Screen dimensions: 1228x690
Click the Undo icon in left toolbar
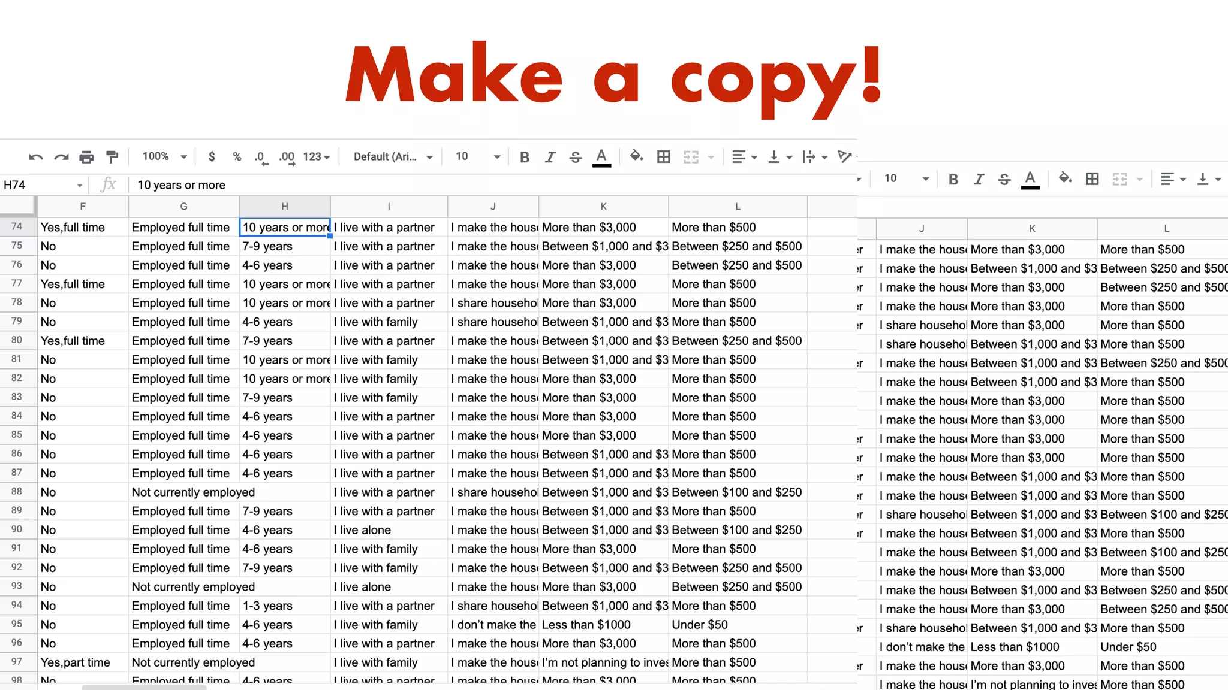(x=35, y=157)
